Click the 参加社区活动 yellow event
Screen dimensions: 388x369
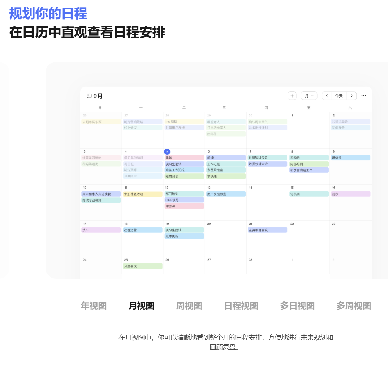point(143,194)
